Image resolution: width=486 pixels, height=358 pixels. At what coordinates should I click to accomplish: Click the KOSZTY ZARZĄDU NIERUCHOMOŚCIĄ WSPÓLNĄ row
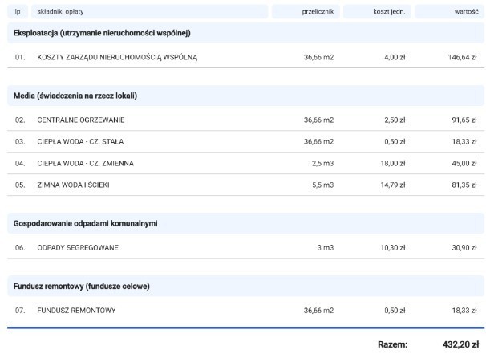tap(117, 58)
